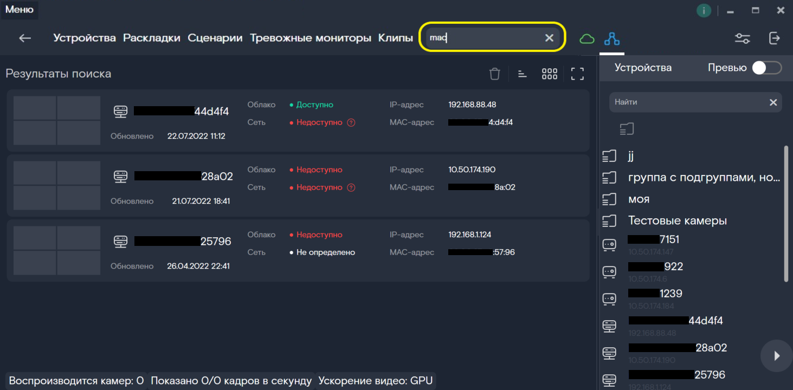Viewport: 793px width, 390px height.
Task: Delete using the trash bin icon
Action: (495, 74)
